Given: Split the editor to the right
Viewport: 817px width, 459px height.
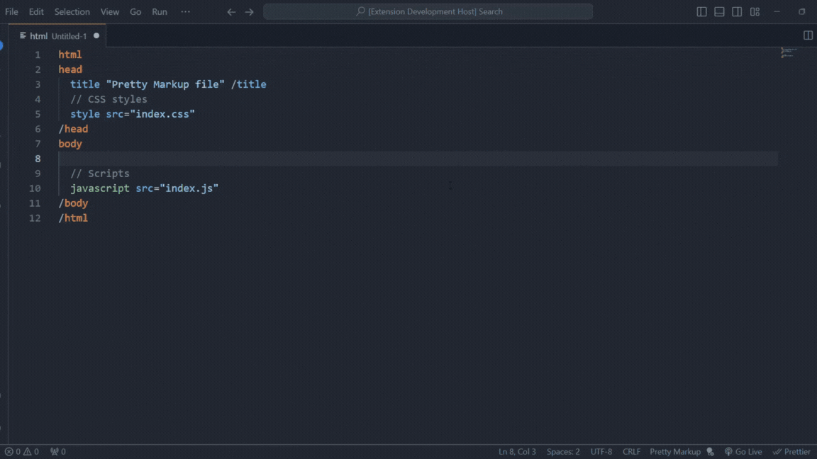Looking at the screenshot, I should [808, 35].
